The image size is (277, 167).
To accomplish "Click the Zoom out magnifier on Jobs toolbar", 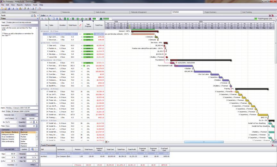I will 46,19.
